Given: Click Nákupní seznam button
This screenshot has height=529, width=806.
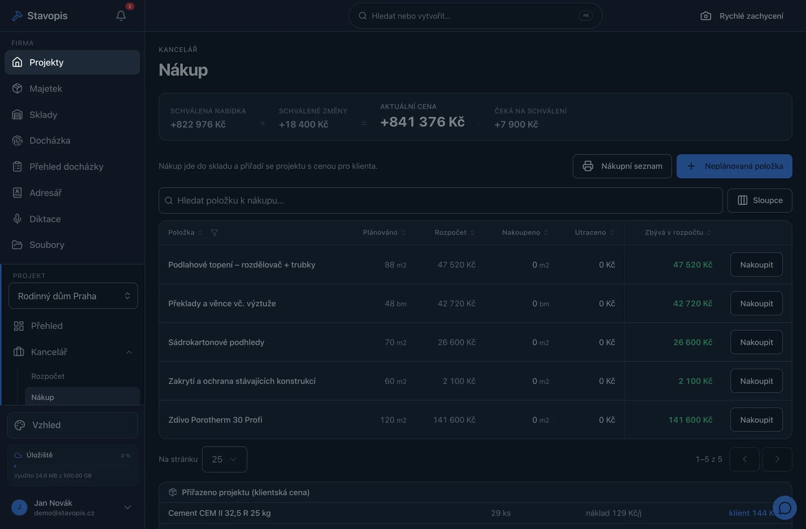Looking at the screenshot, I should (622, 166).
